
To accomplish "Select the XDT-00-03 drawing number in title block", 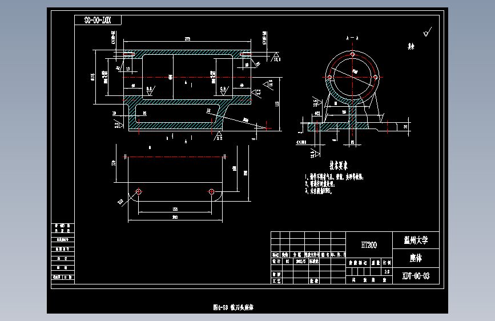I will (x=416, y=276).
